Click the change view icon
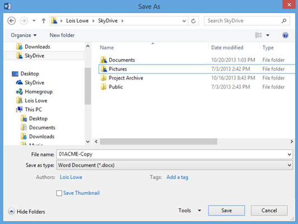This screenshot has height=224, width=298. 258,35
